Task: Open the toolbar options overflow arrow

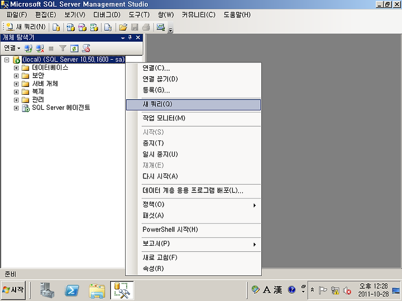Action: pyautogui.click(x=171, y=30)
